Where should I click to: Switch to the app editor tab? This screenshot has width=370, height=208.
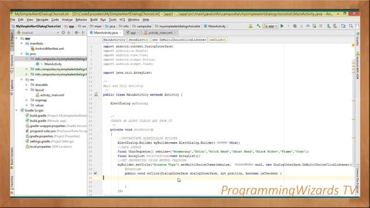[132, 33]
